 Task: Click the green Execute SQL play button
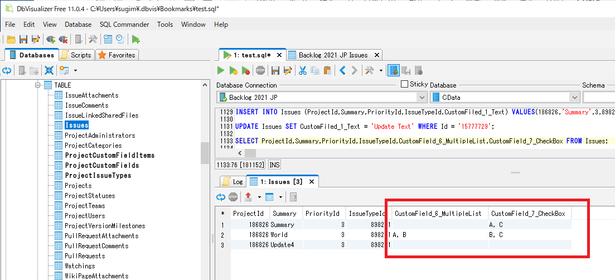(x=221, y=70)
